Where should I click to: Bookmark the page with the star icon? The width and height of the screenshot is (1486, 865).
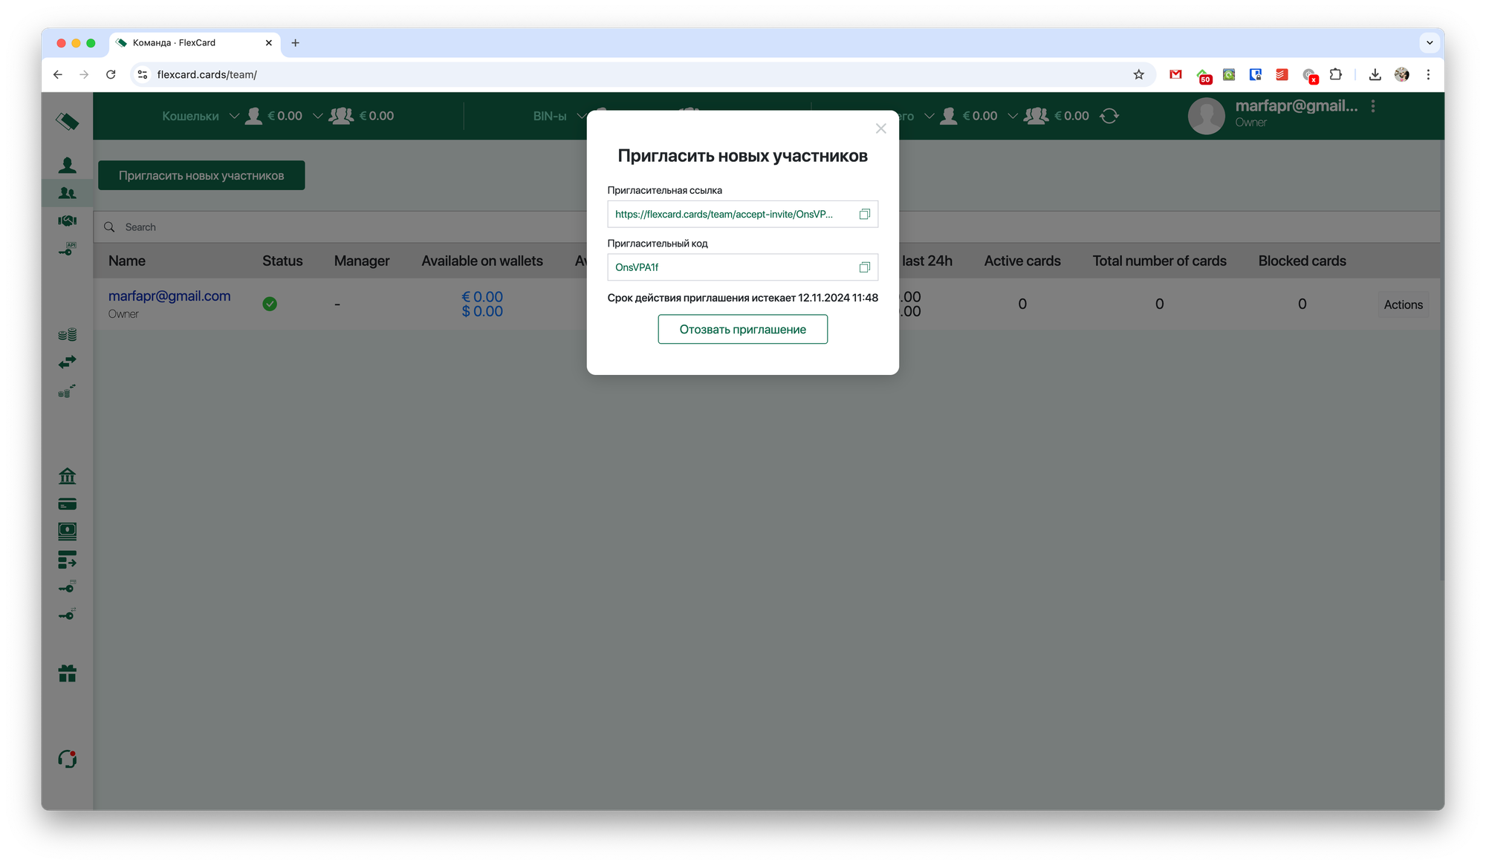(x=1138, y=74)
